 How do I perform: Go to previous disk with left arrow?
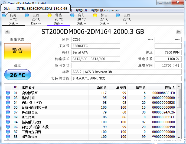[7, 31]
